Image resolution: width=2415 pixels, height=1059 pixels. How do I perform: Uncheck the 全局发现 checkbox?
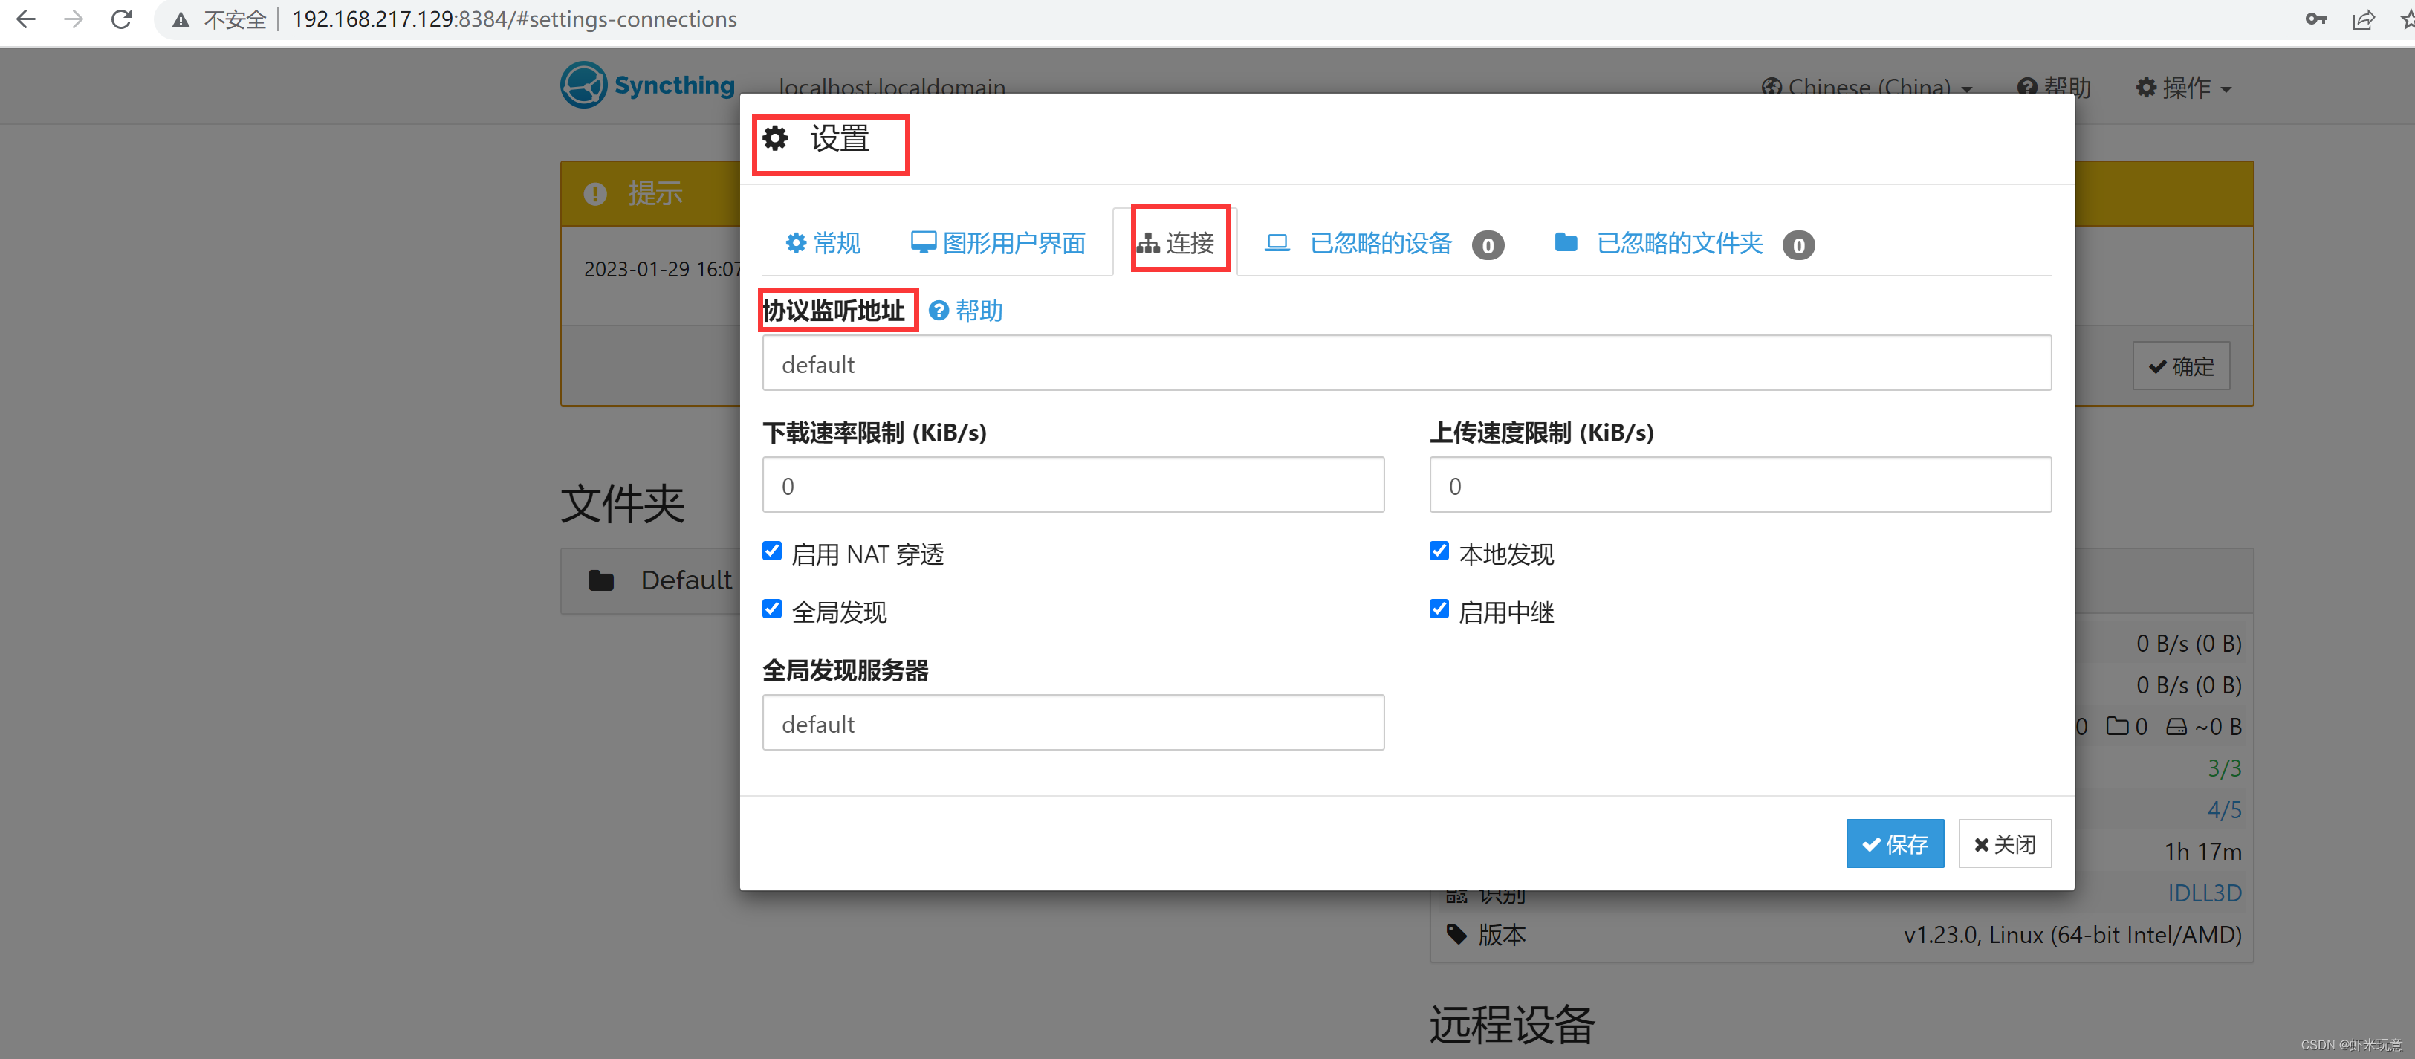(x=771, y=609)
